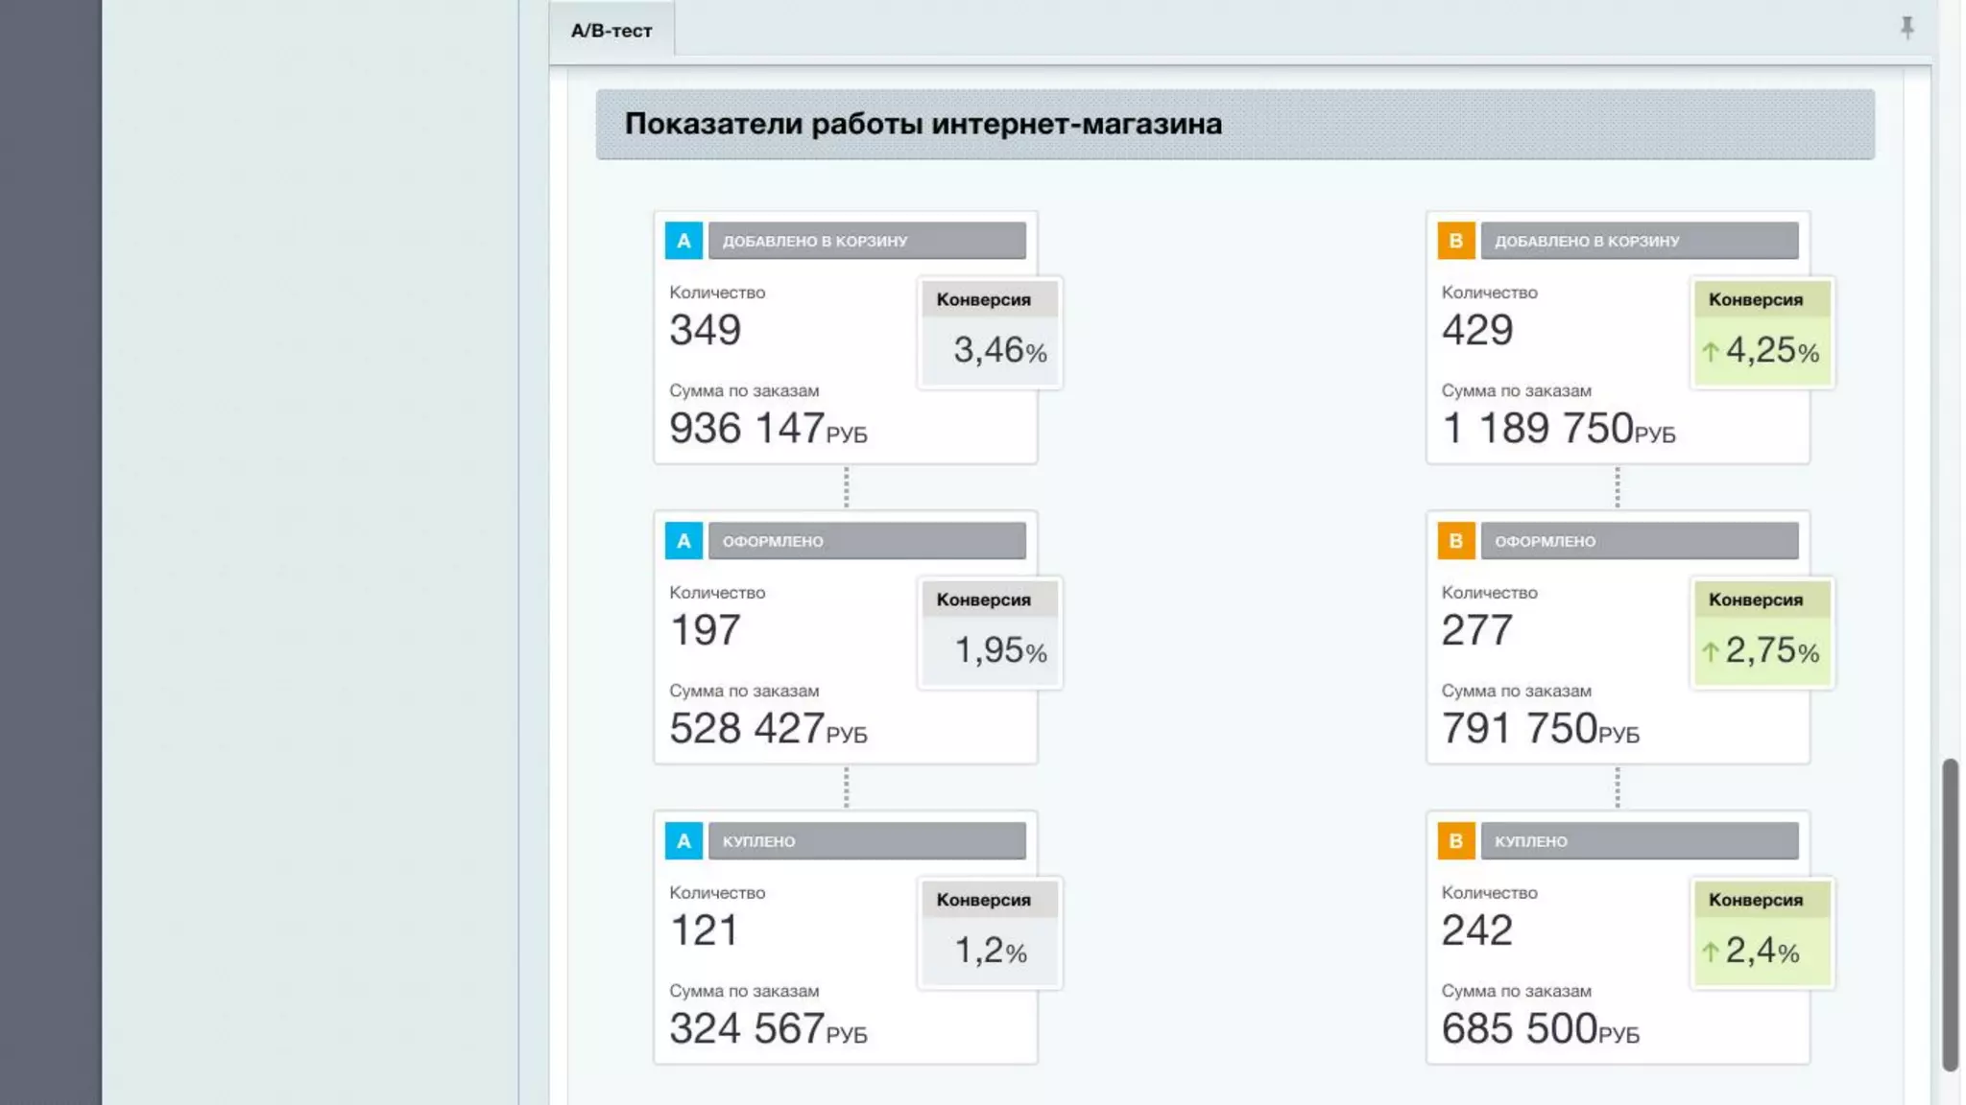
Task: Click the pin icon in the tab bar
Action: tap(1906, 28)
